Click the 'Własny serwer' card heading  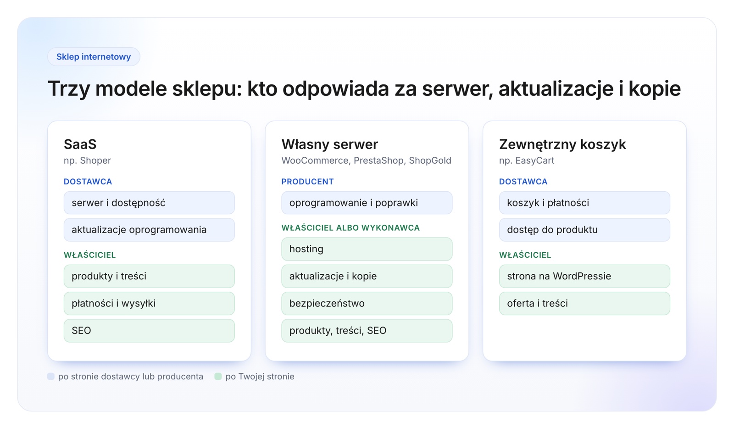tap(329, 144)
